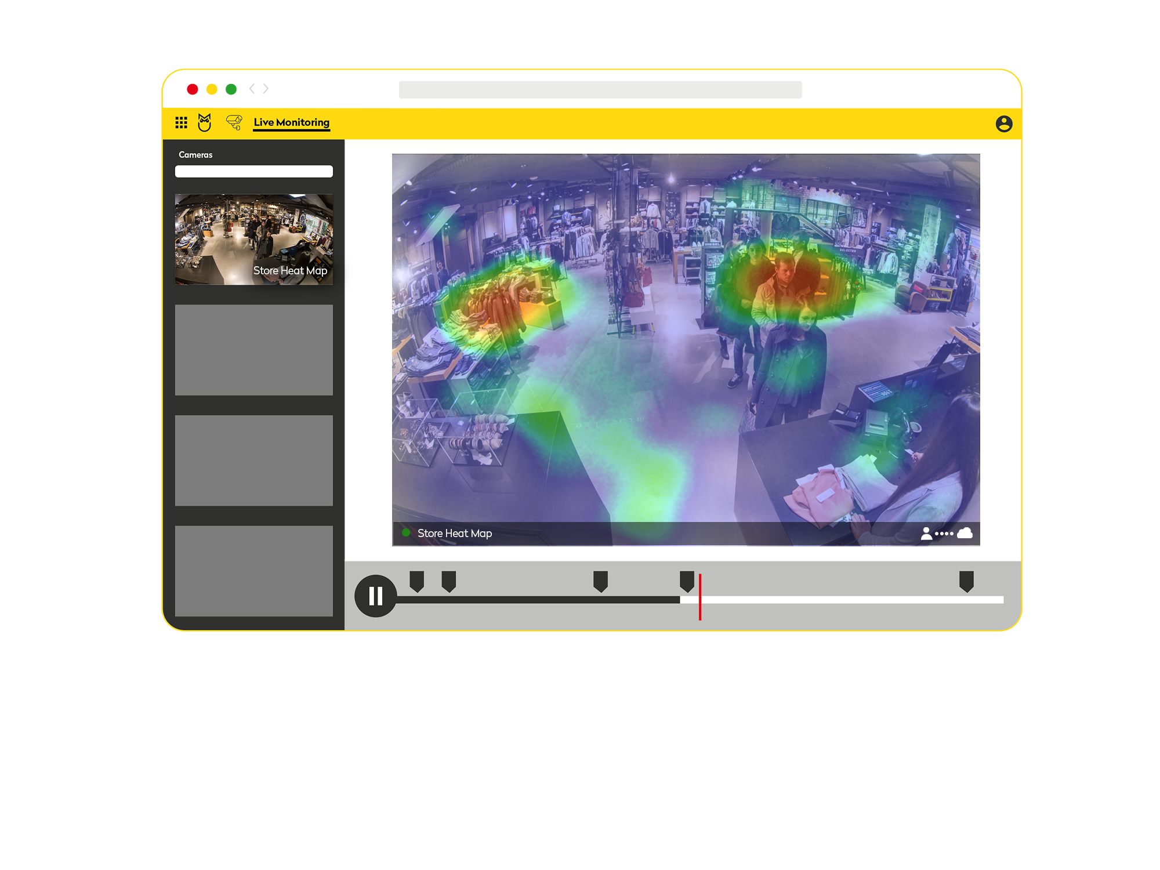Viewport: 1160px width, 870px height.
Task: Open the user account profile icon
Action: pyautogui.click(x=1004, y=124)
